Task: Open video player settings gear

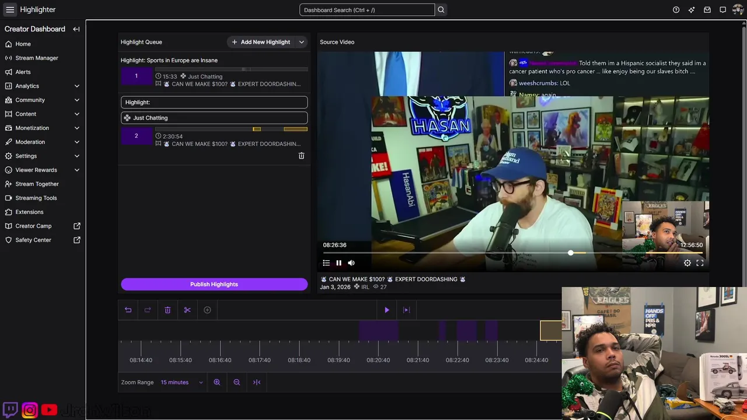Action: [x=687, y=263]
